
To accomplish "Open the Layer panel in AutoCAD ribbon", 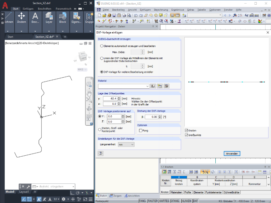I will pyautogui.click(x=49, y=18).
